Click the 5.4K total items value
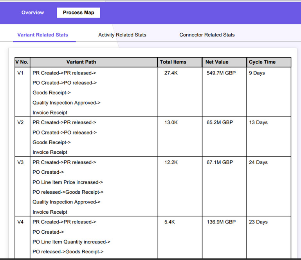301x260 pixels. point(169,222)
